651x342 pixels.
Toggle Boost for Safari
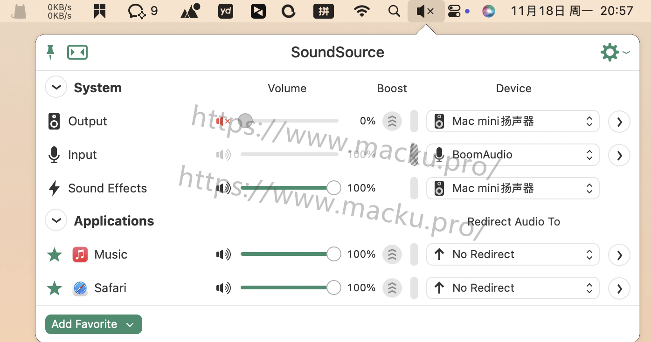(x=392, y=288)
